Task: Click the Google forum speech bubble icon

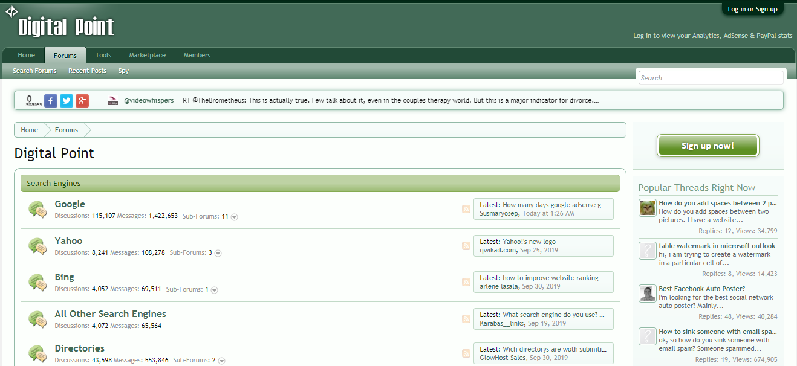Action: pyautogui.click(x=37, y=210)
